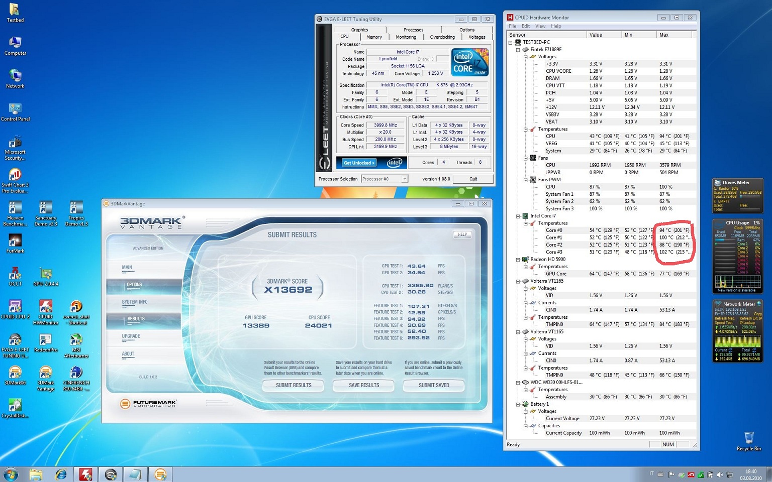Image resolution: width=772 pixels, height=482 pixels.
Task: Switch to Monitoring tab in E-LEET
Action: pyautogui.click(x=406, y=37)
